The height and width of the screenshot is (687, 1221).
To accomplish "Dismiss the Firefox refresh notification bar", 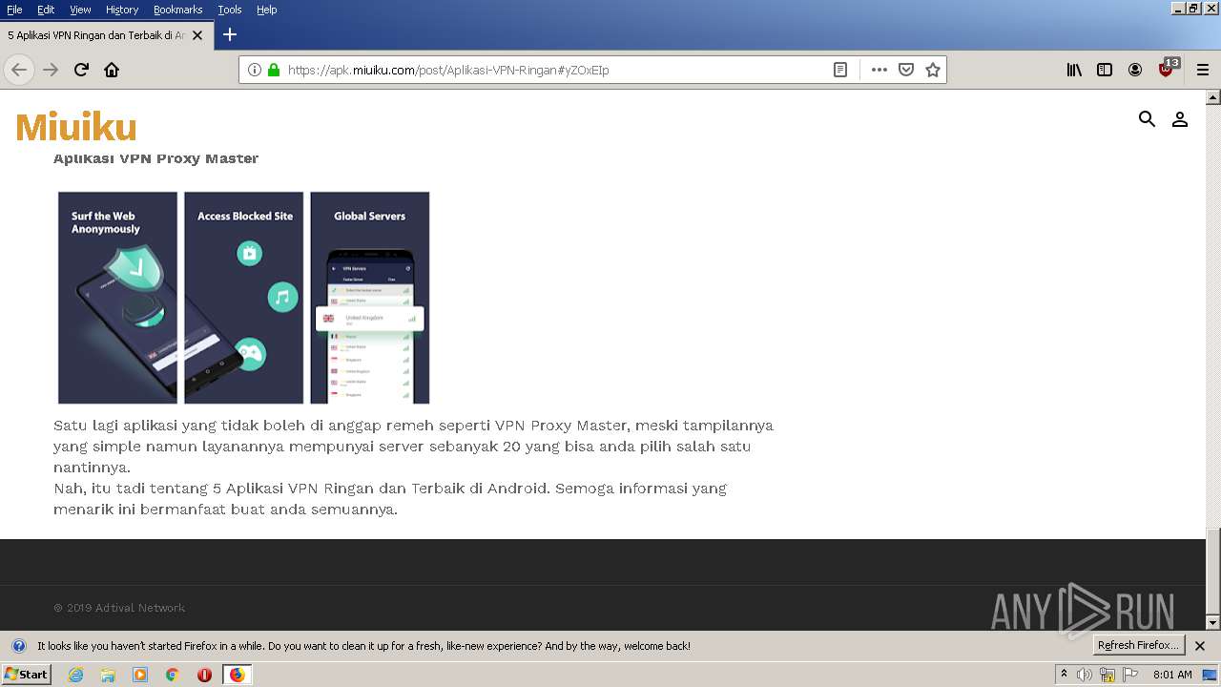I will click(x=1200, y=646).
